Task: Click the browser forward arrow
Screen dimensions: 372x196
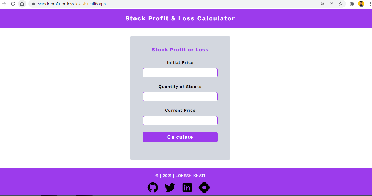Action: [x=4, y=4]
